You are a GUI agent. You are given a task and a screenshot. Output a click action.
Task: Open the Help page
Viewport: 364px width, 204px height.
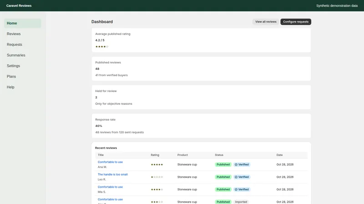[x=22, y=87]
